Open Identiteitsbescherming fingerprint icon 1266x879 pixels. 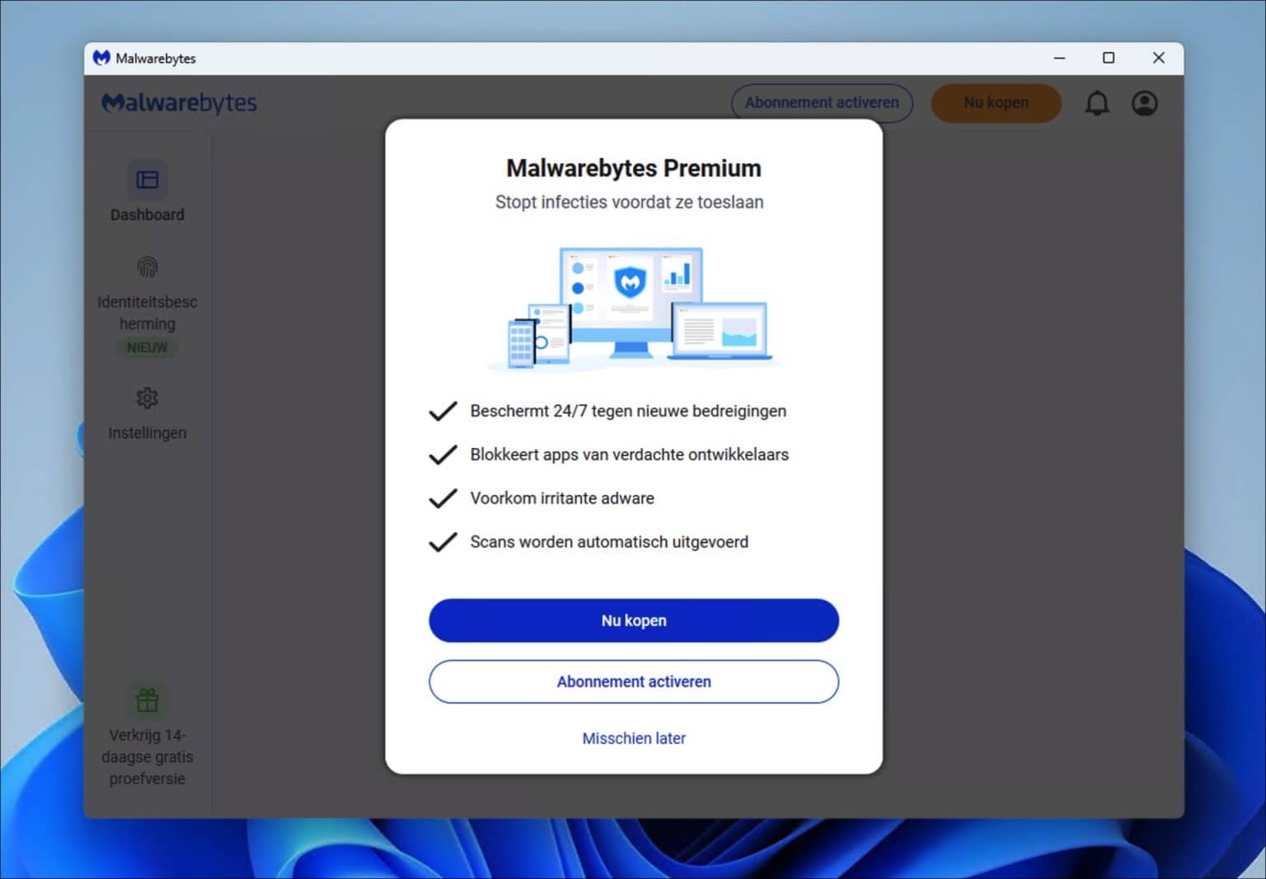[x=147, y=267]
